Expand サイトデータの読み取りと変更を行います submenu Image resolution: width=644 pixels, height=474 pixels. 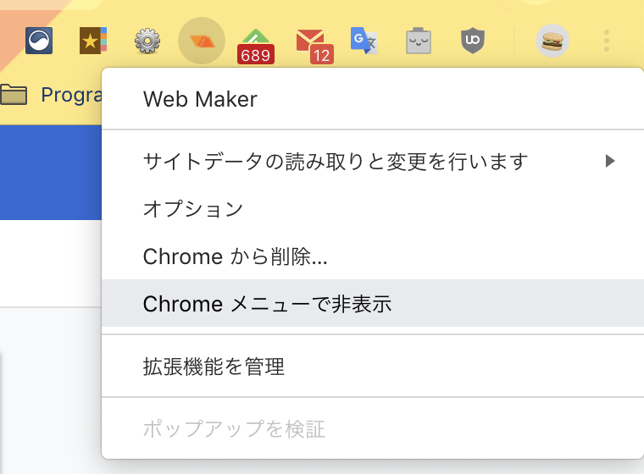(373, 162)
